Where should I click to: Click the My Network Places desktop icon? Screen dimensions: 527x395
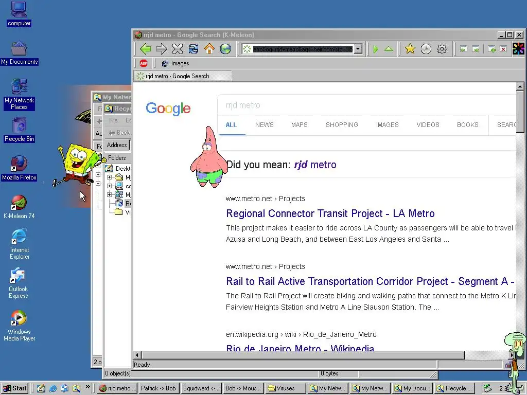pyautogui.click(x=19, y=95)
